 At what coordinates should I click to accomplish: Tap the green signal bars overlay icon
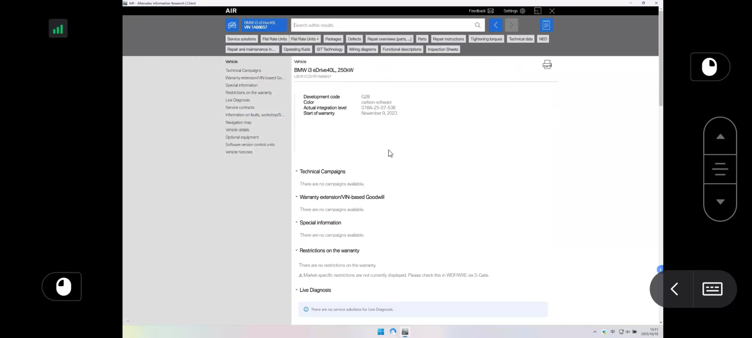(58, 29)
